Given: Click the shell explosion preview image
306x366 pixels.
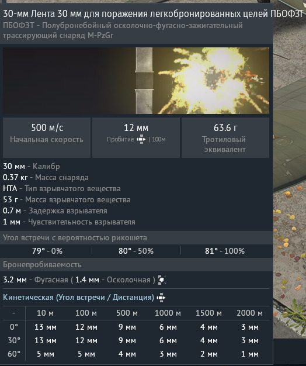Looking at the screenshot, I should [136, 81].
